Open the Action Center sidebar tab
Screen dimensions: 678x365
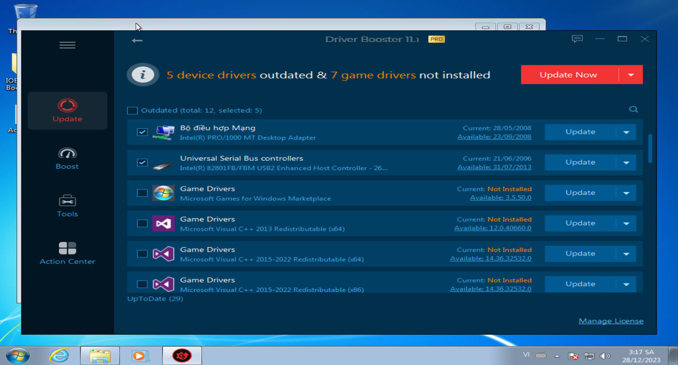coord(67,254)
